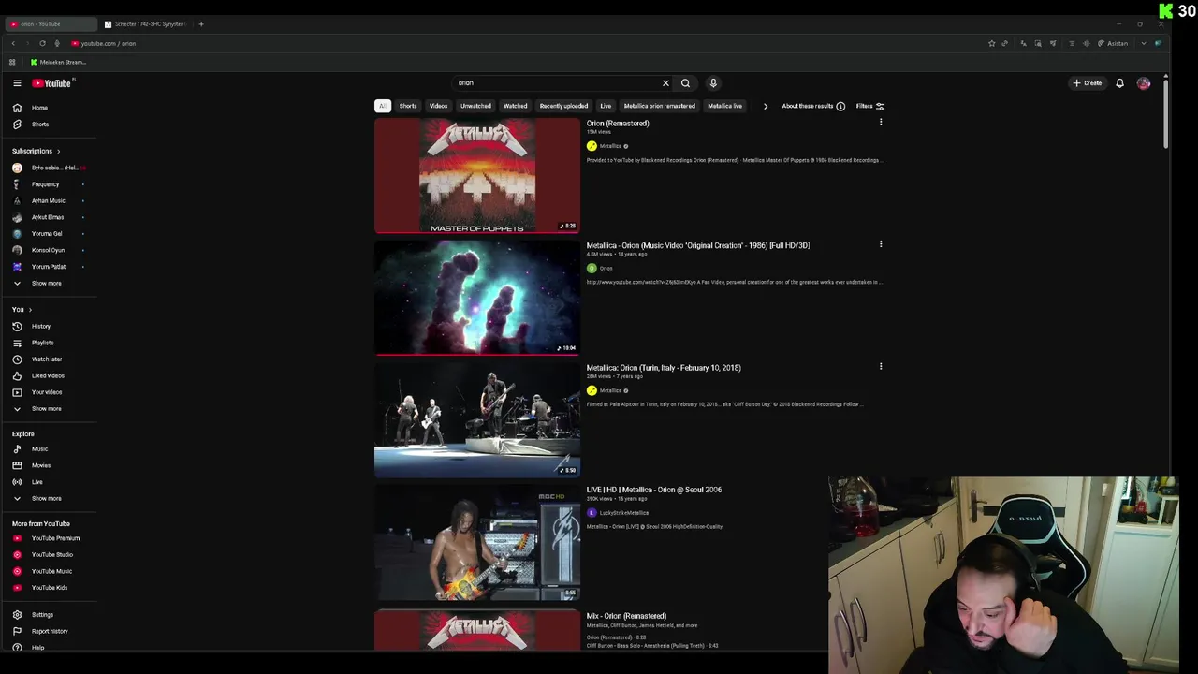Clear the search box with the X icon

click(665, 83)
